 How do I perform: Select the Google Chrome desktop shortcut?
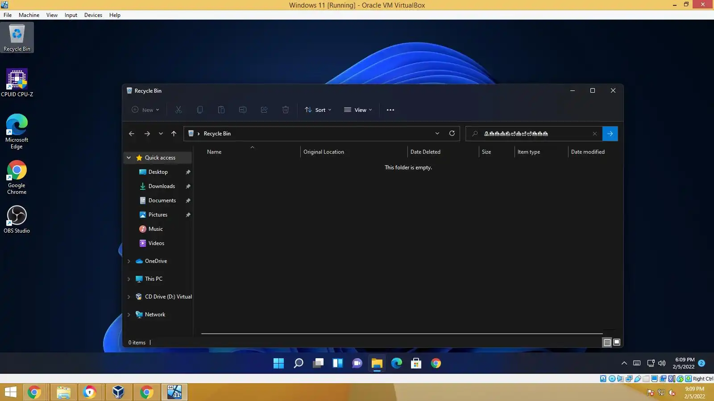click(17, 177)
